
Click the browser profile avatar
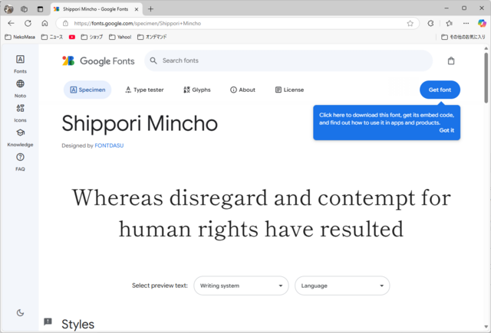click(x=8, y=9)
